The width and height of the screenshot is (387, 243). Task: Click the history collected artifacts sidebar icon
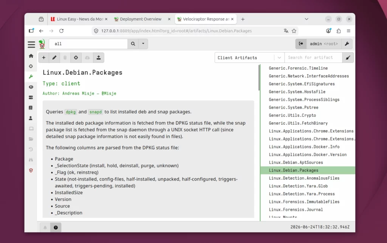click(x=31, y=149)
